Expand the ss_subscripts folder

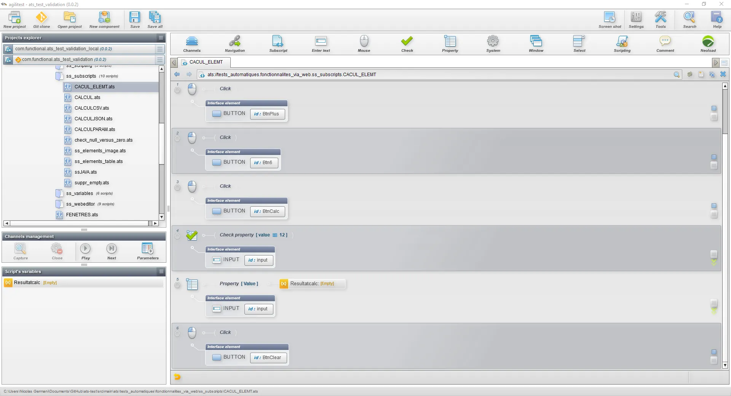click(x=59, y=76)
